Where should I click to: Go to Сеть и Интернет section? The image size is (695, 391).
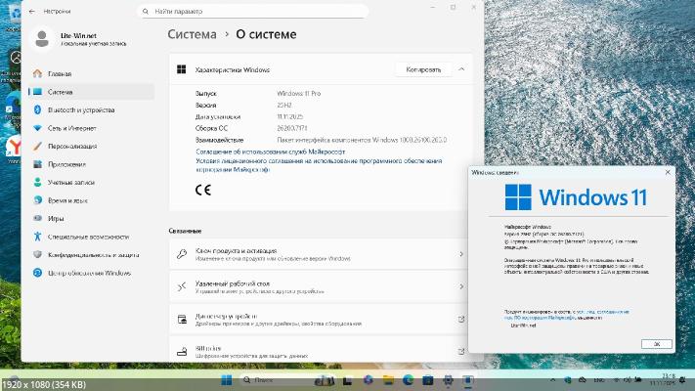[x=71, y=128]
